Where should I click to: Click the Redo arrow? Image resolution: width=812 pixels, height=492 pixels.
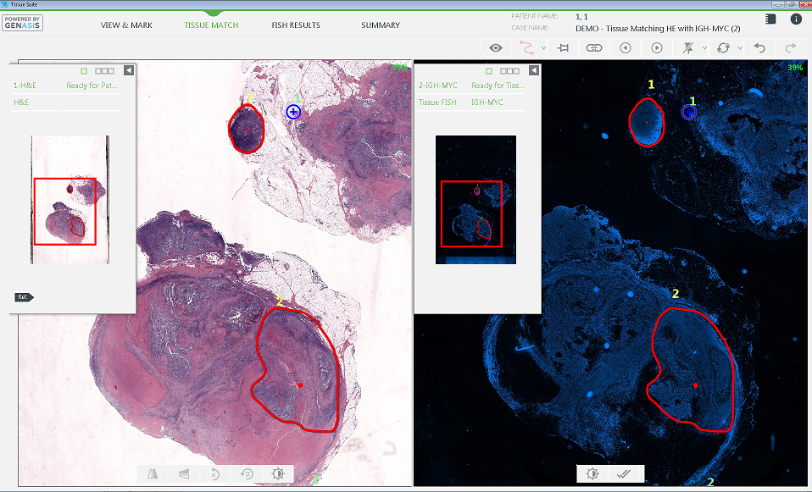coord(790,48)
